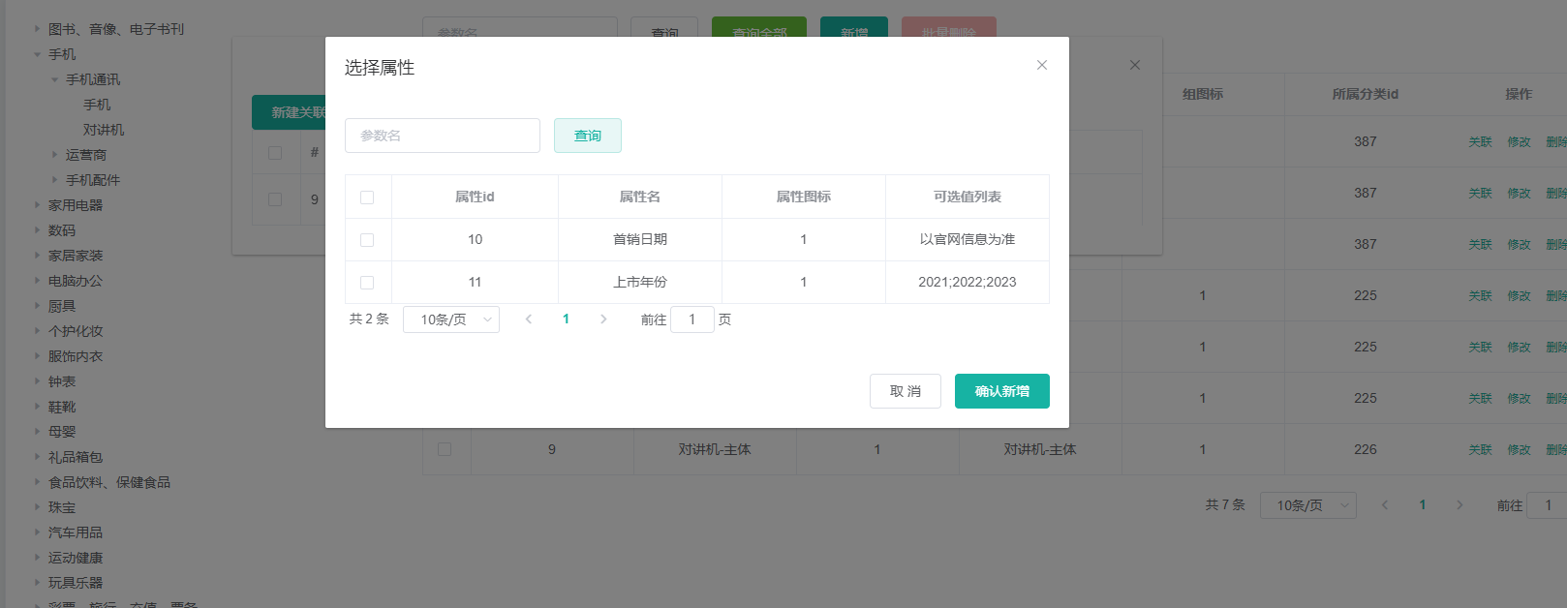This screenshot has height=608, width=1567.
Task: Click the 取消 button
Action: (x=905, y=391)
